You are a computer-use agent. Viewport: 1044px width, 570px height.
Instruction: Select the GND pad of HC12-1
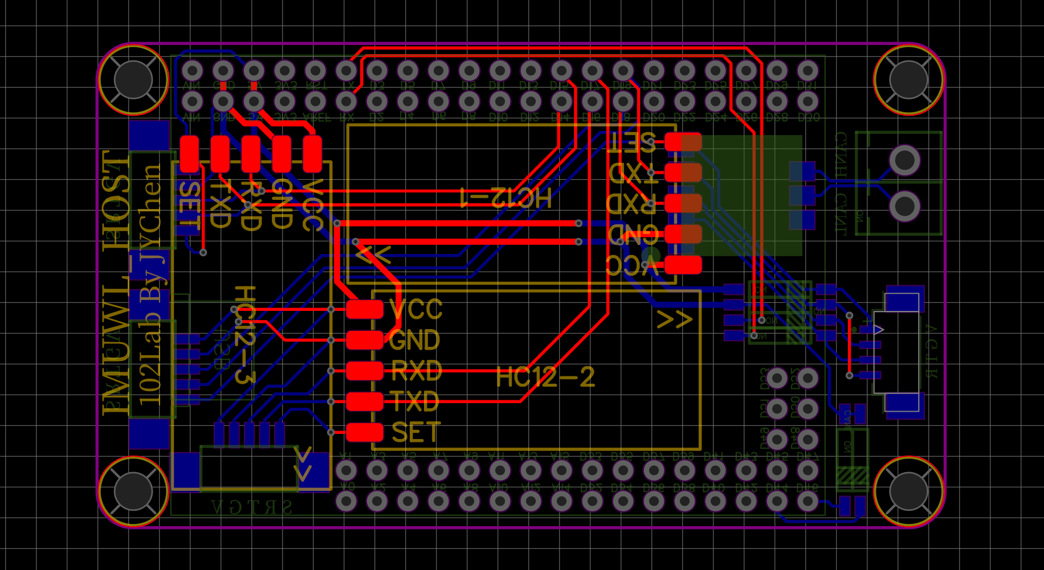tap(682, 232)
